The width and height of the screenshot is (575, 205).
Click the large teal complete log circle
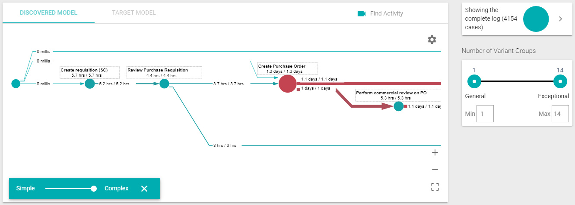point(536,19)
